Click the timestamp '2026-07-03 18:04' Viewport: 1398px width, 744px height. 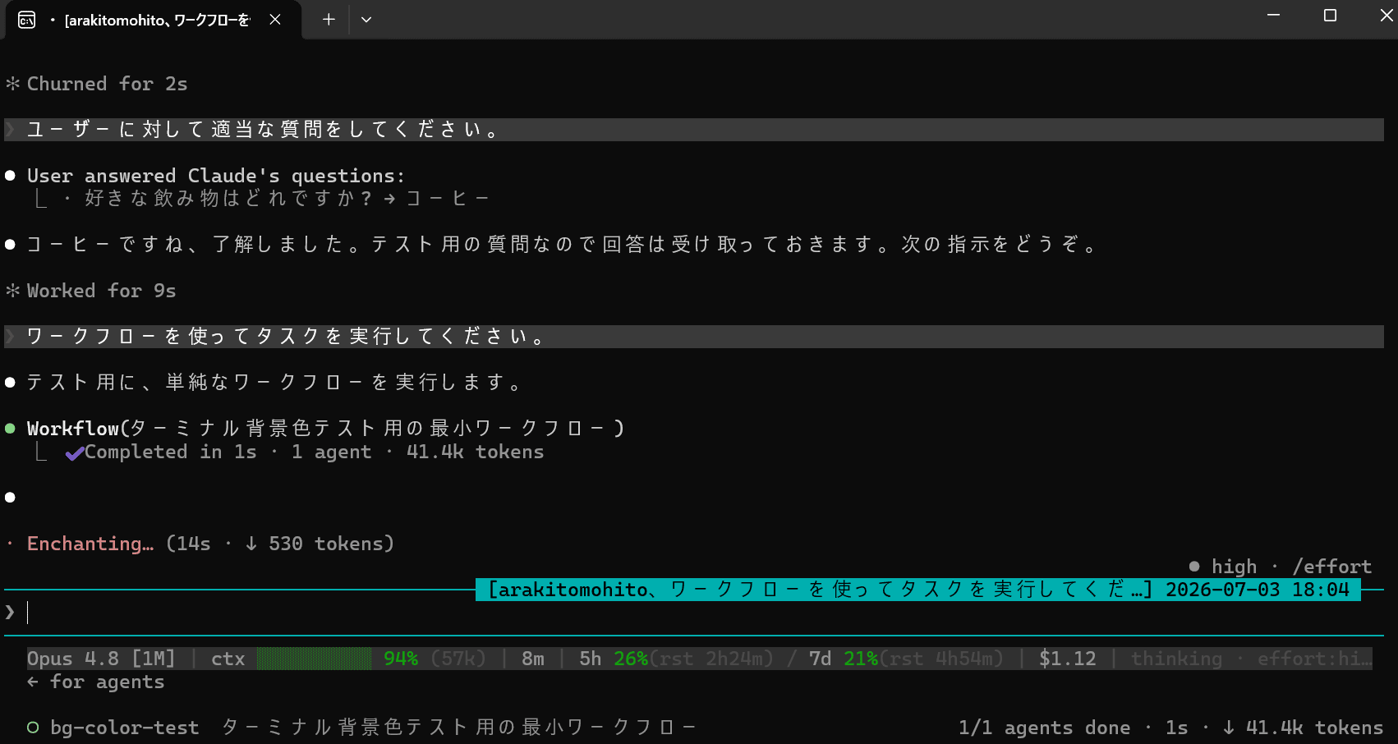click(1258, 590)
